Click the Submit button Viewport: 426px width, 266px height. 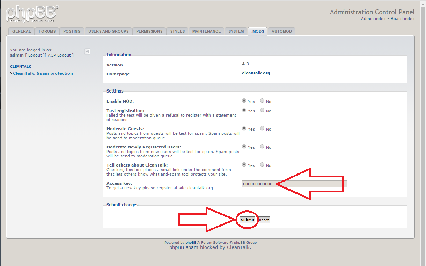point(247,220)
